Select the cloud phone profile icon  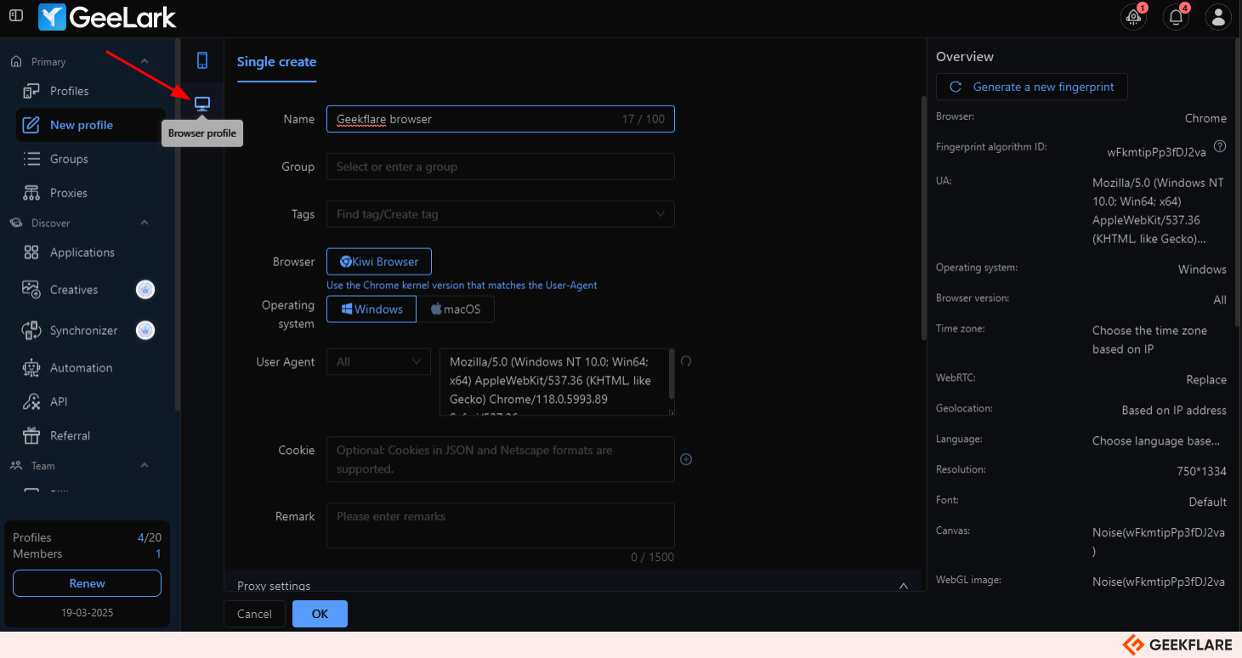pyautogui.click(x=202, y=60)
